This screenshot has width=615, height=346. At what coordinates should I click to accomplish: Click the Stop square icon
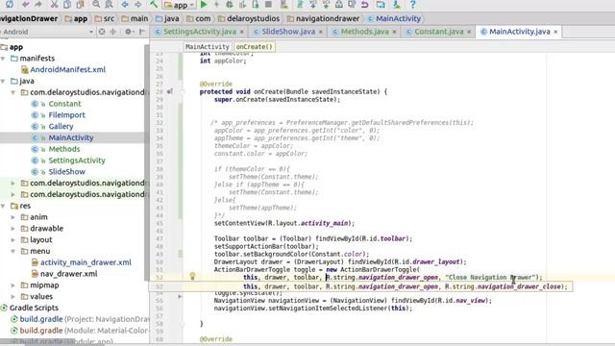point(268,4)
